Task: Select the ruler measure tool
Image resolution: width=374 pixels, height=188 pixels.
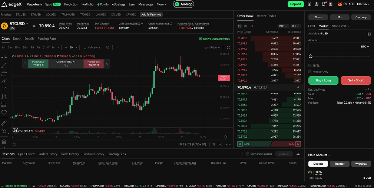Action: (4, 123)
